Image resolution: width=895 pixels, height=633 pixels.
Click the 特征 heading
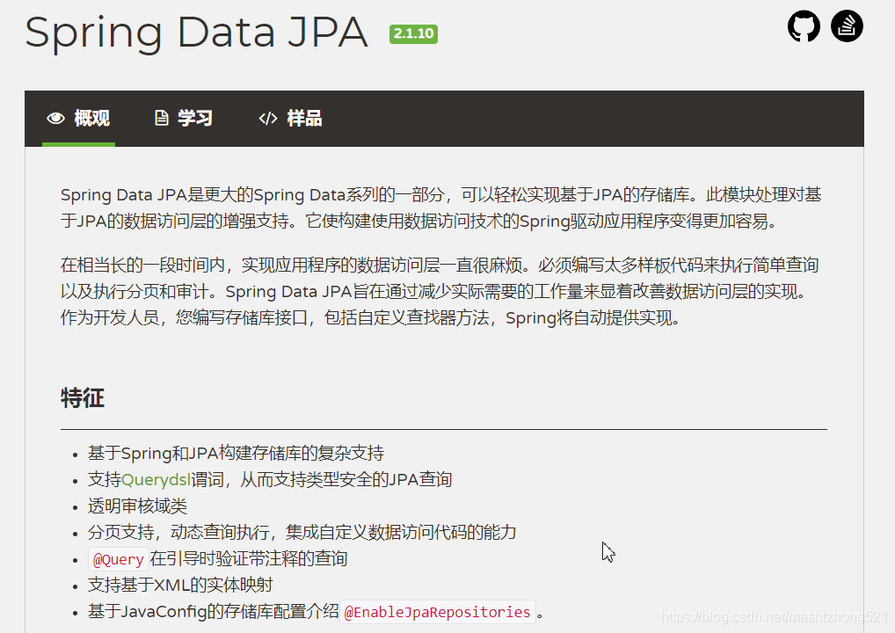pos(82,398)
